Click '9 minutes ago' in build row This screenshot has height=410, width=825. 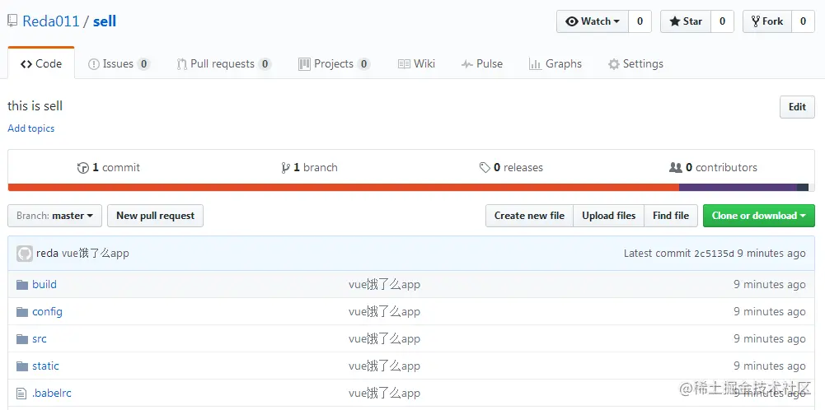tap(770, 285)
